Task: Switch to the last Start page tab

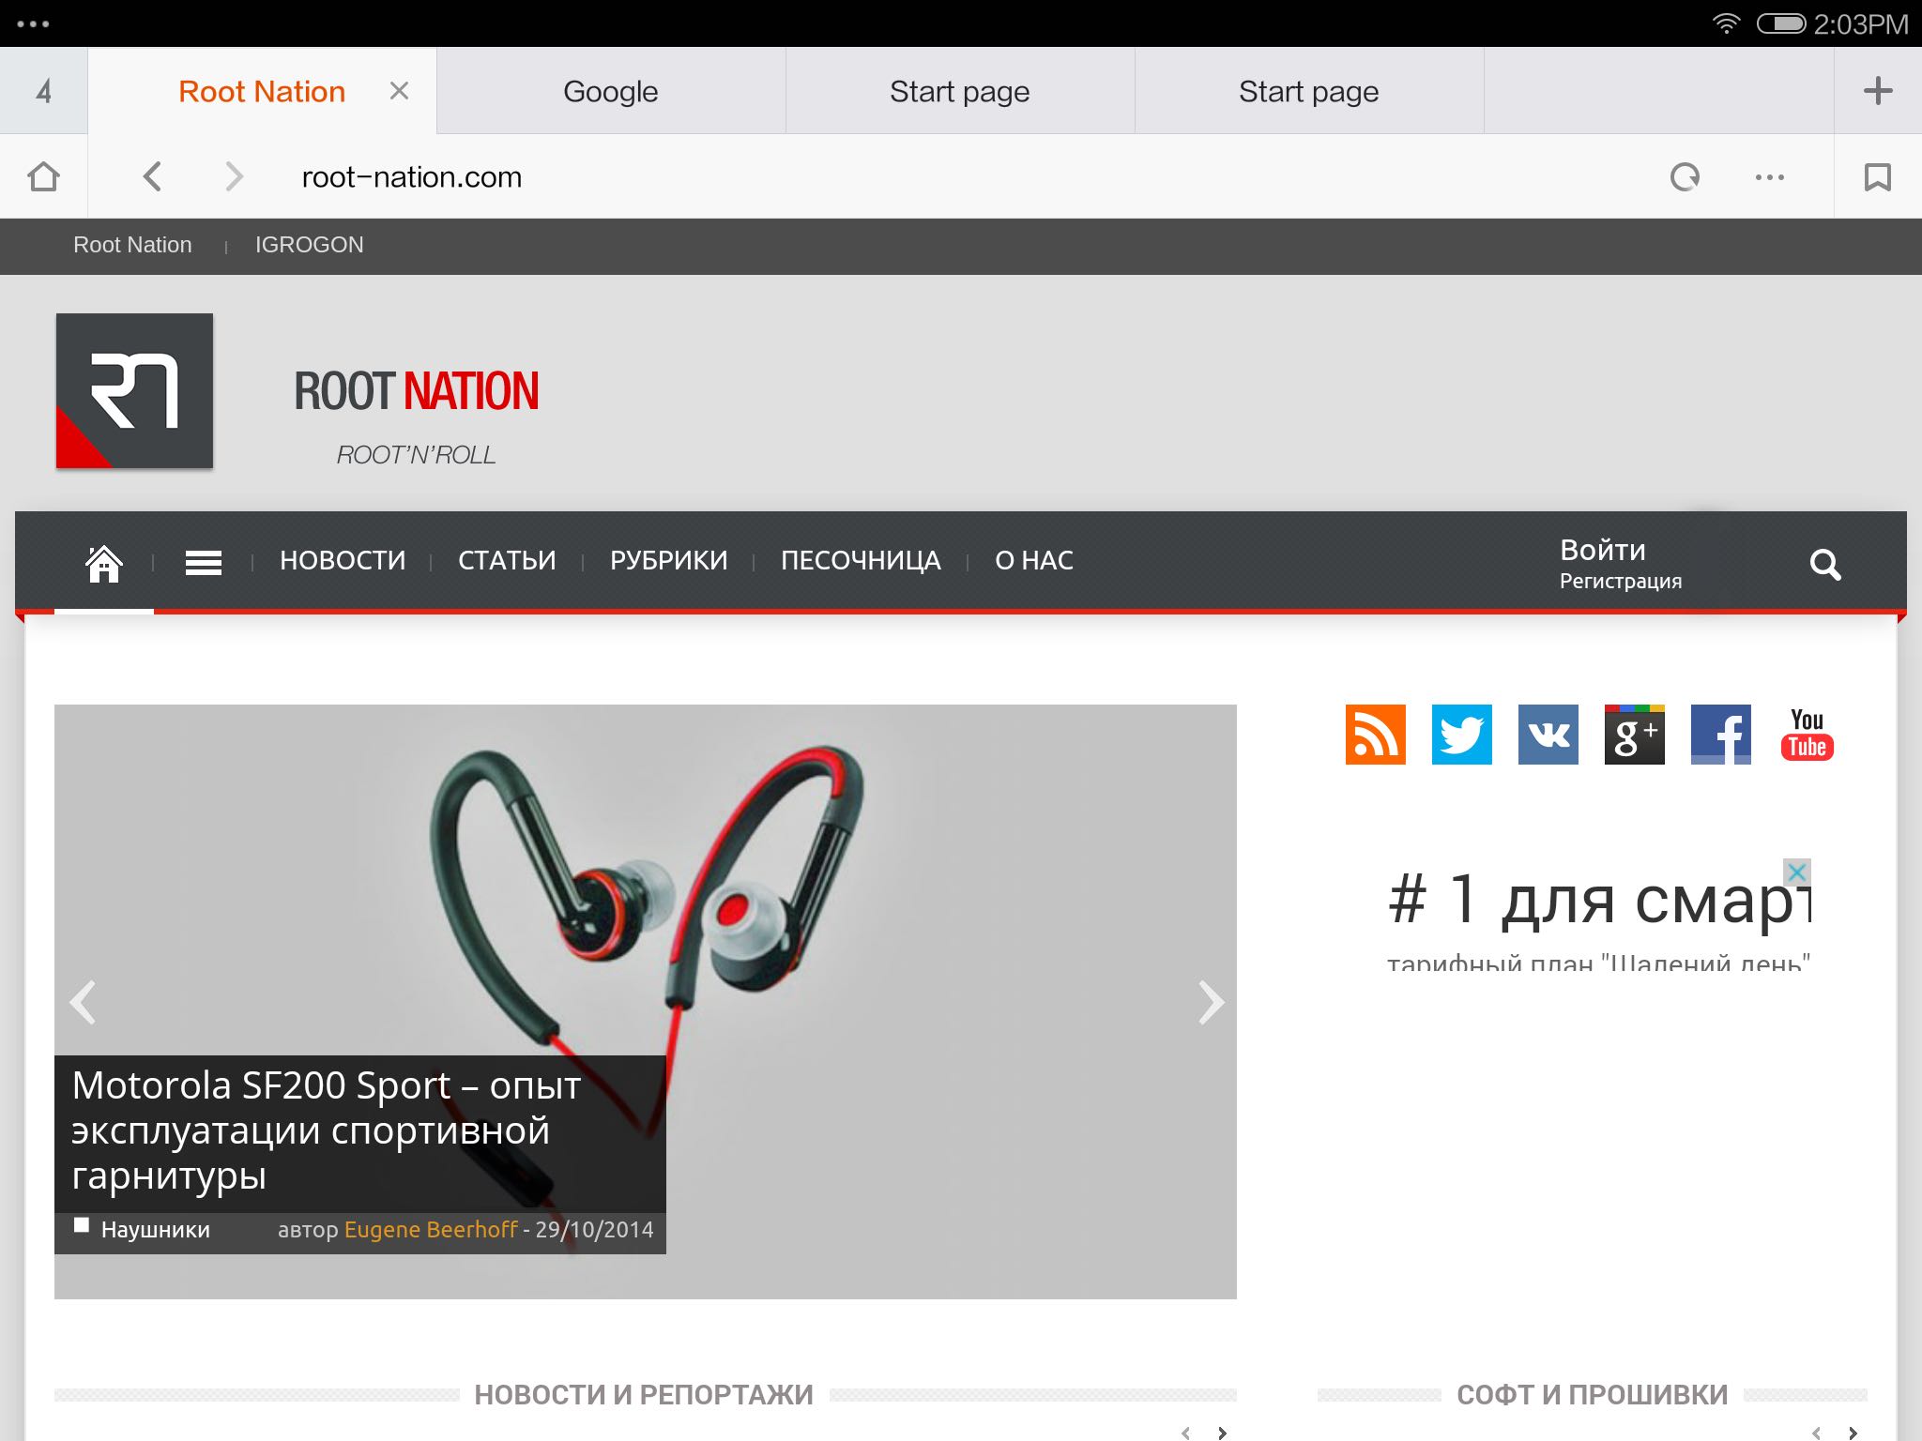Action: point(1309,91)
